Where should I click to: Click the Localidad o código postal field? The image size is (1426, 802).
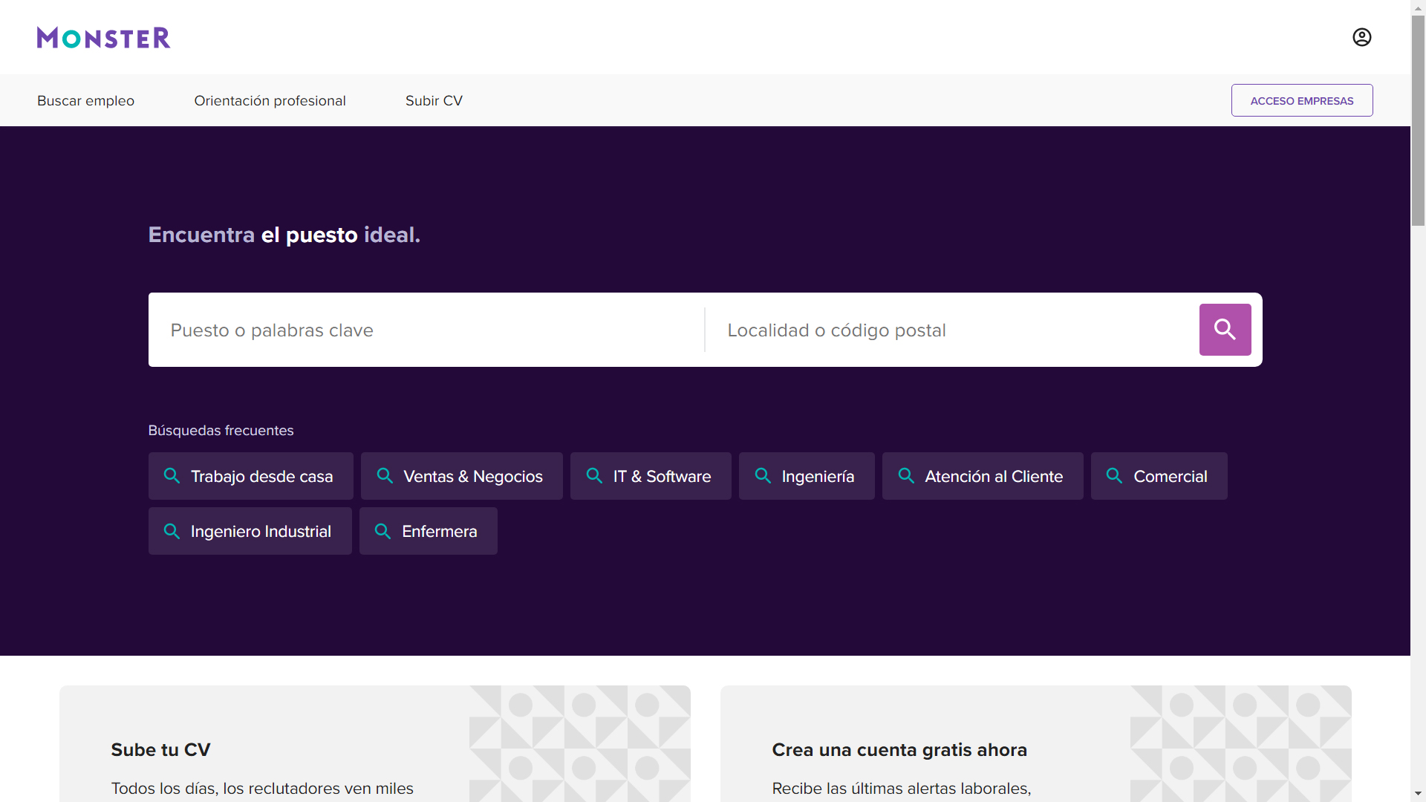943,329
